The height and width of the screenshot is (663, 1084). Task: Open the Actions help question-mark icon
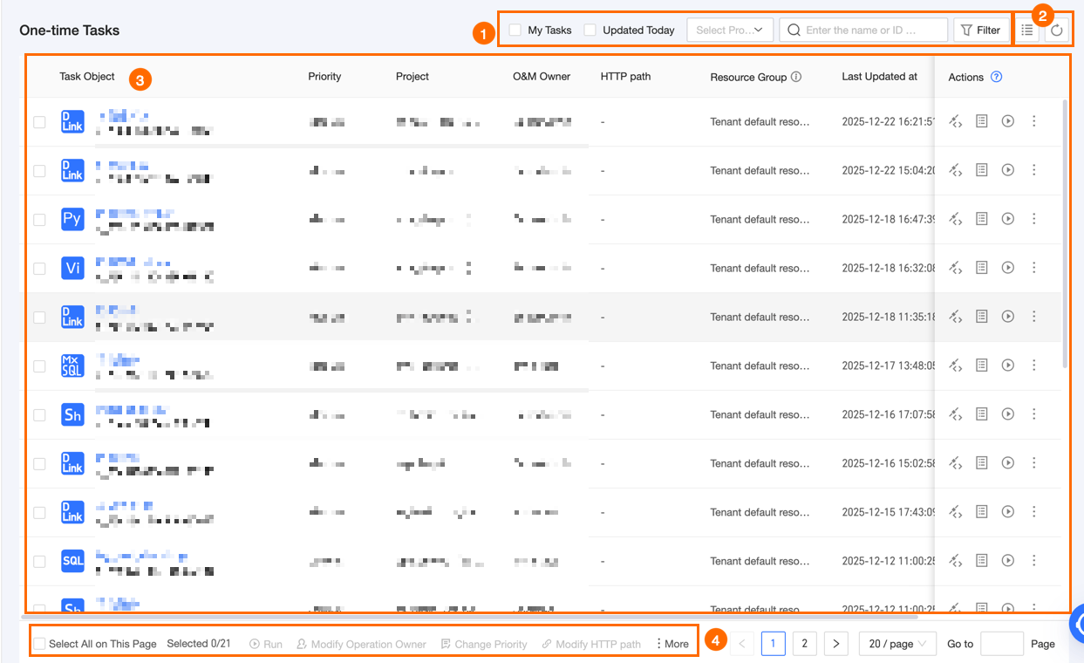coord(997,77)
